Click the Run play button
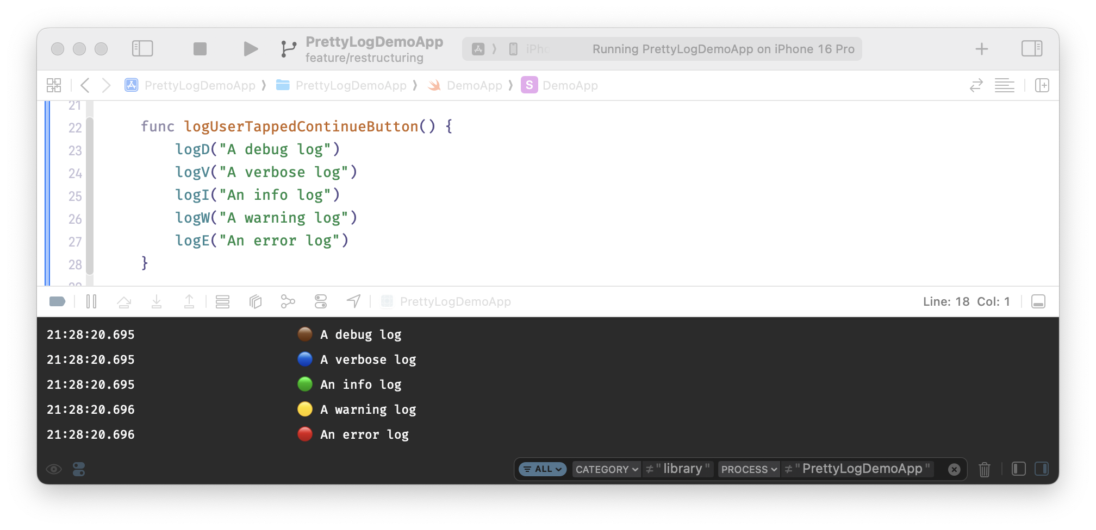 [251, 49]
